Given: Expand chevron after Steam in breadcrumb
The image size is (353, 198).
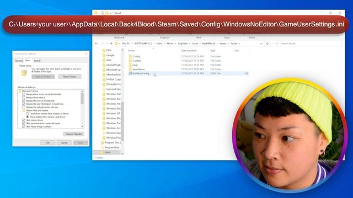Looking at the screenshot, I should 228,43.
